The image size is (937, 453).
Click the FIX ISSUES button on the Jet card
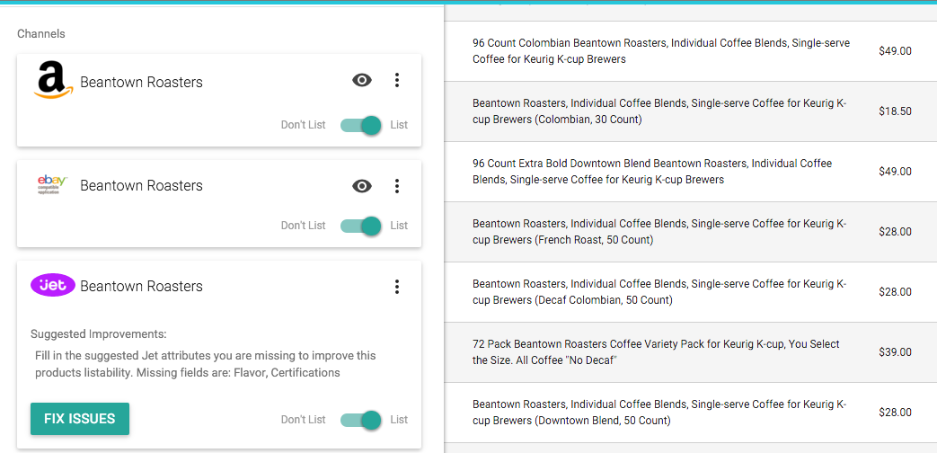80,418
